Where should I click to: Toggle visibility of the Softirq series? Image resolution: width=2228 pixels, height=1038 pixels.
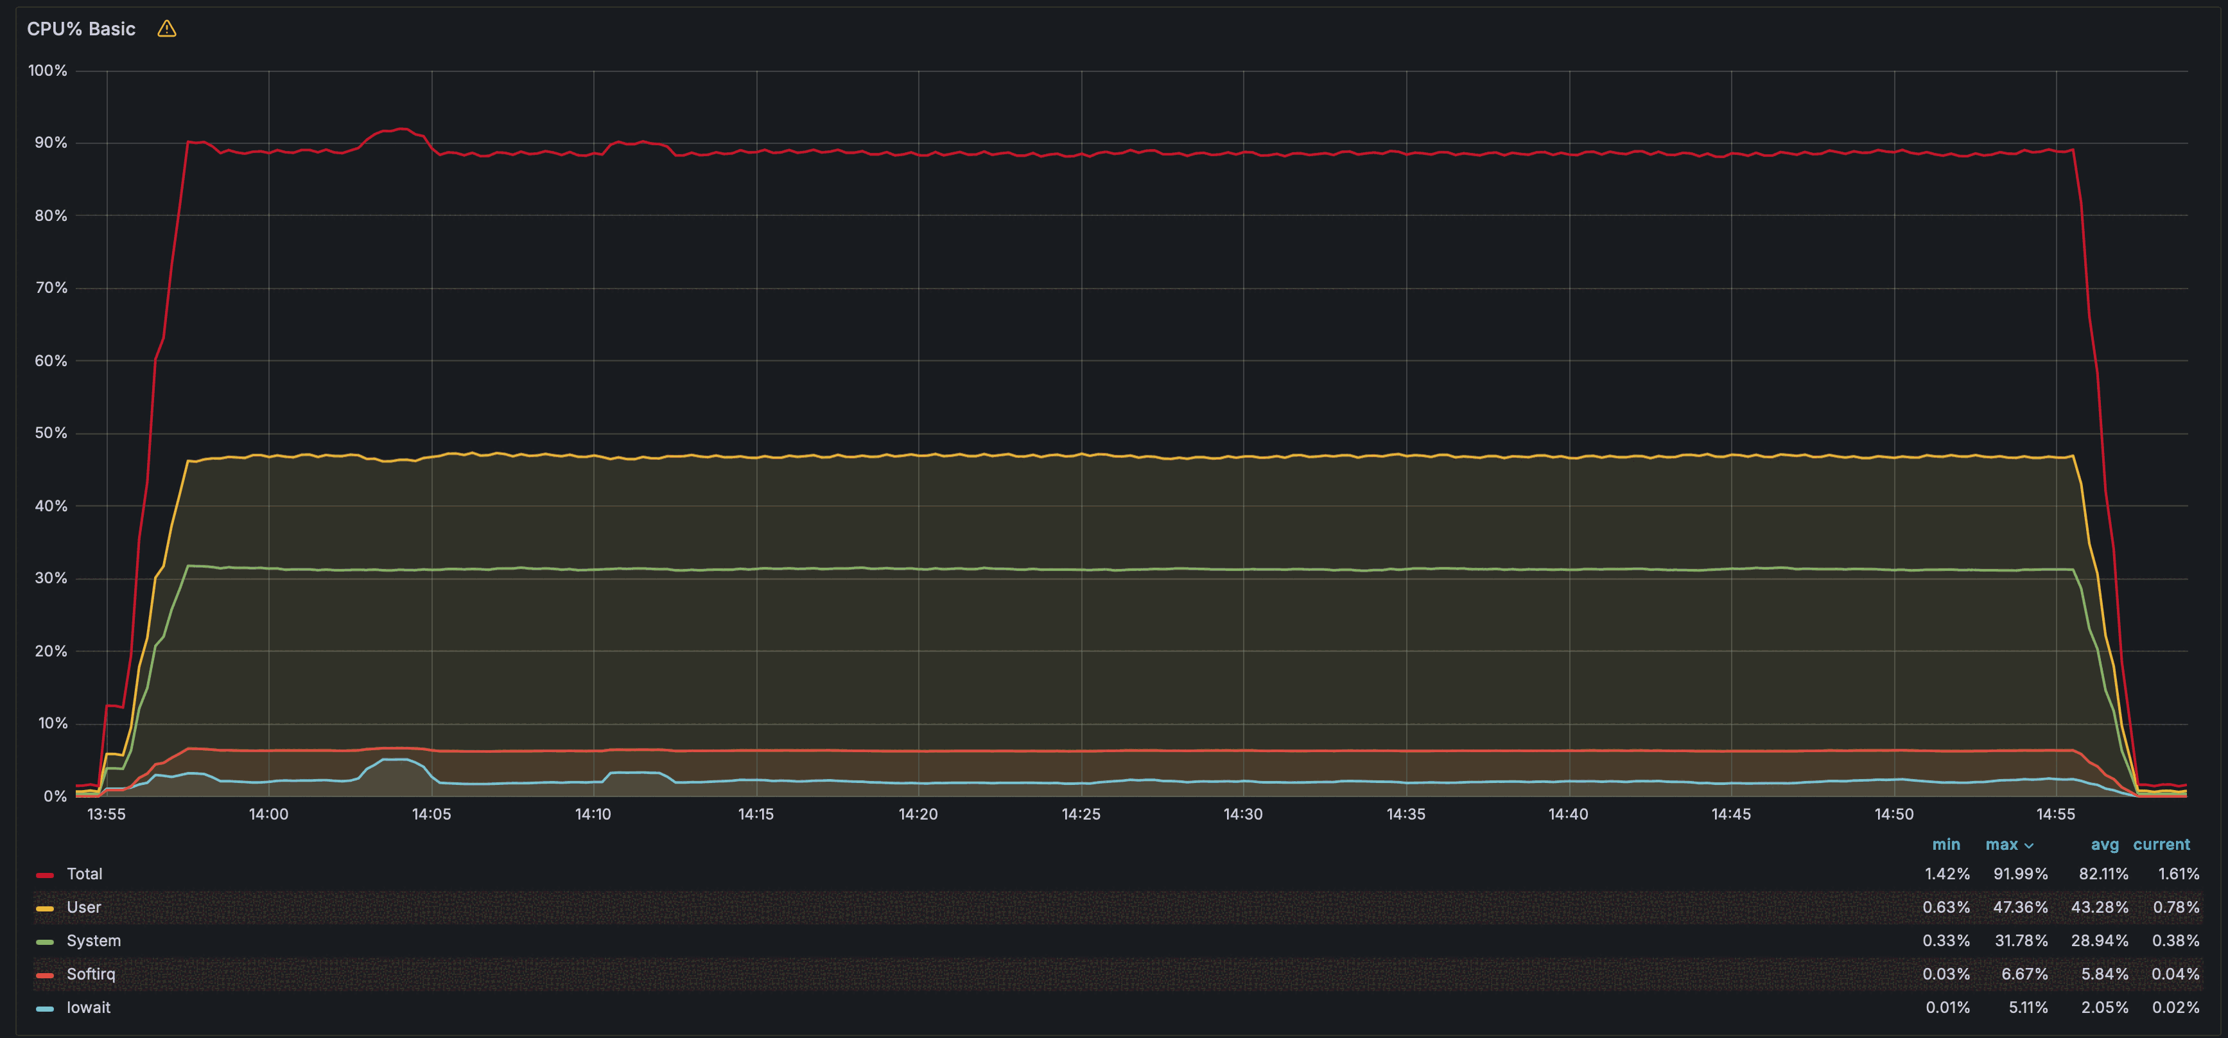coord(91,973)
